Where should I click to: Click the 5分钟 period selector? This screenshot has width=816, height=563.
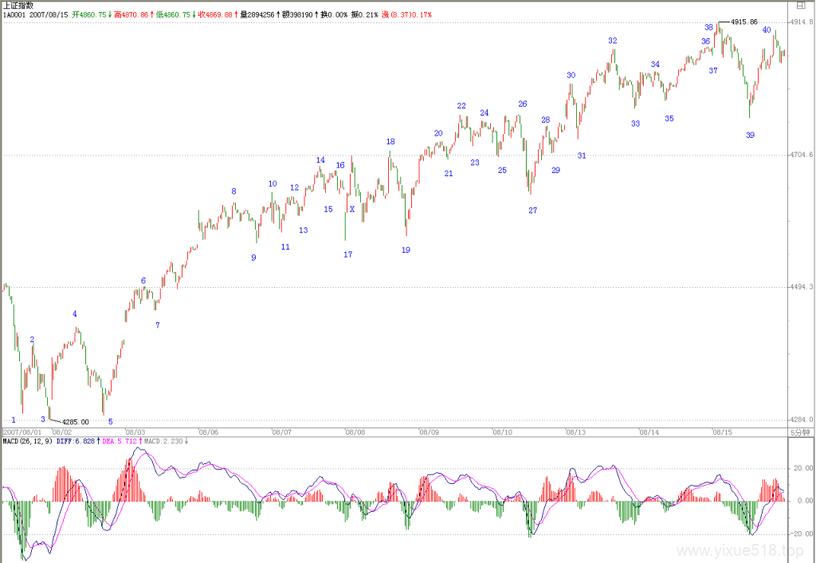[800, 432]
